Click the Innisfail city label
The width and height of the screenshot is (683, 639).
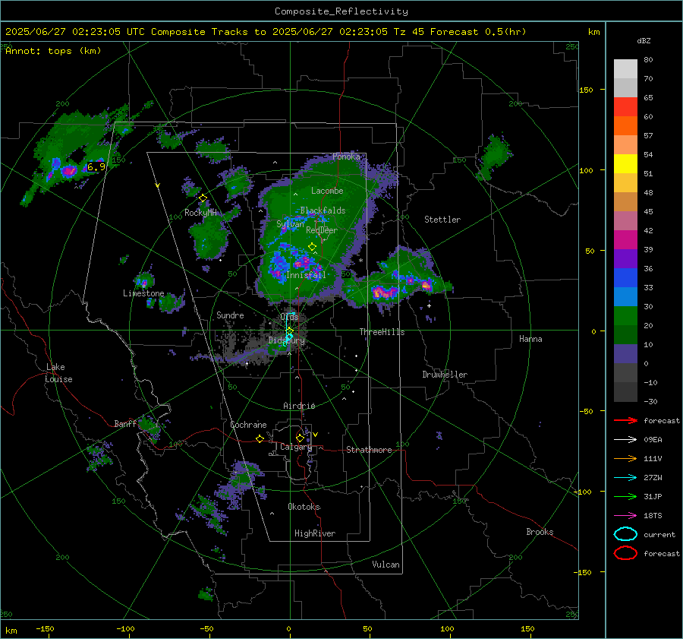[x=307, y=275]
